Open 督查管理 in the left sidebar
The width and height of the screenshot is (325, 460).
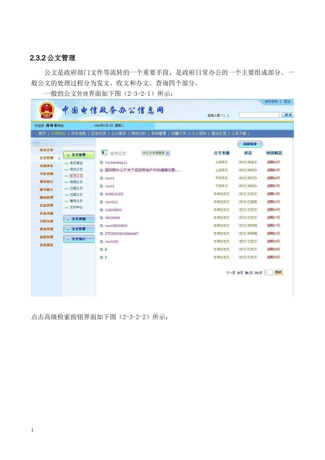[x=47, y=229]
